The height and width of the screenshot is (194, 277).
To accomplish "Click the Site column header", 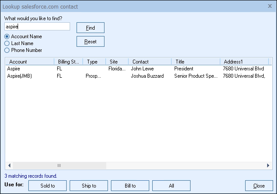I will 117,62.
